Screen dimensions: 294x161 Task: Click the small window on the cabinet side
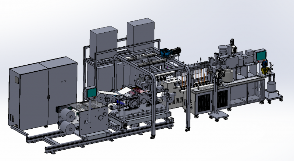pyautogui.click(x=16, y=80)
